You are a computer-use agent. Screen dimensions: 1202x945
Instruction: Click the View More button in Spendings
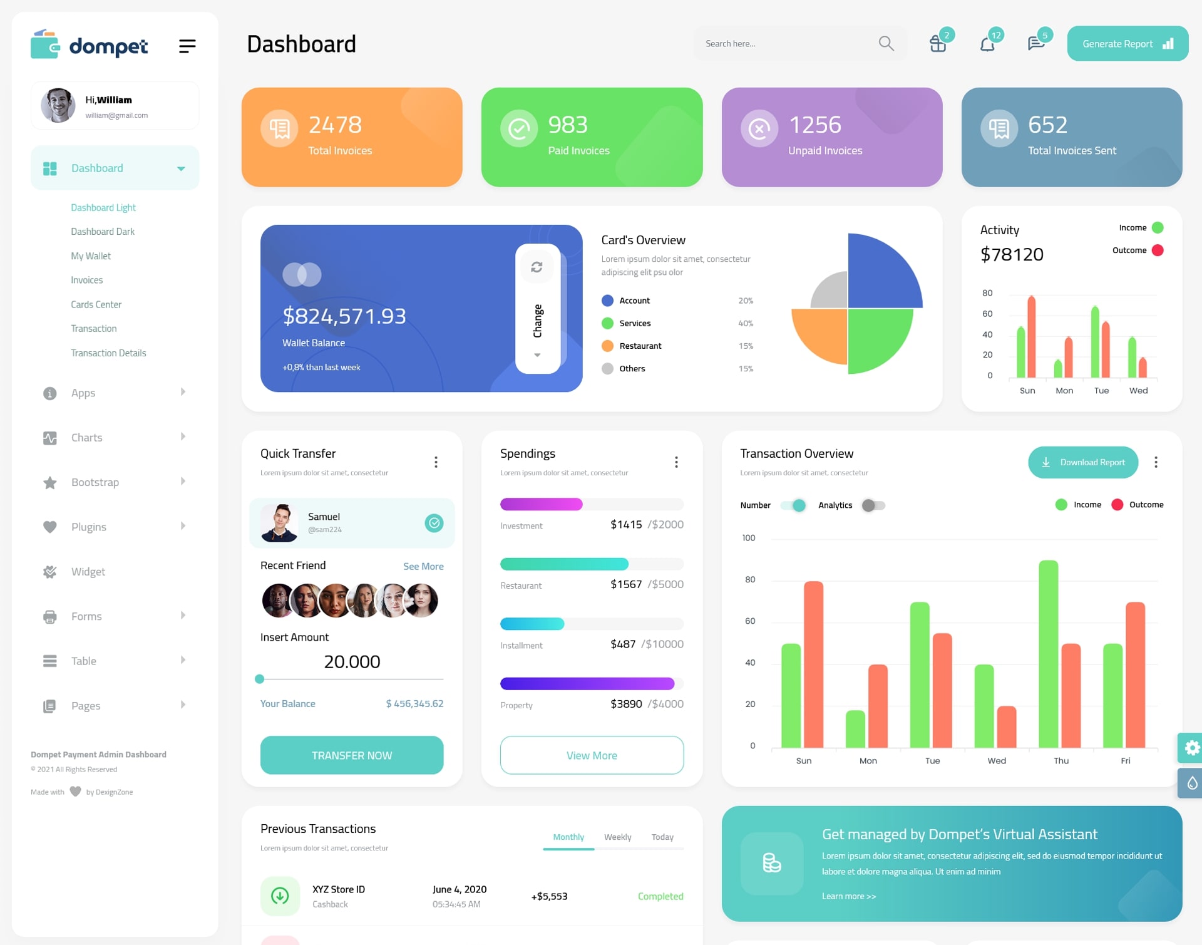click(x=593, y=755)
